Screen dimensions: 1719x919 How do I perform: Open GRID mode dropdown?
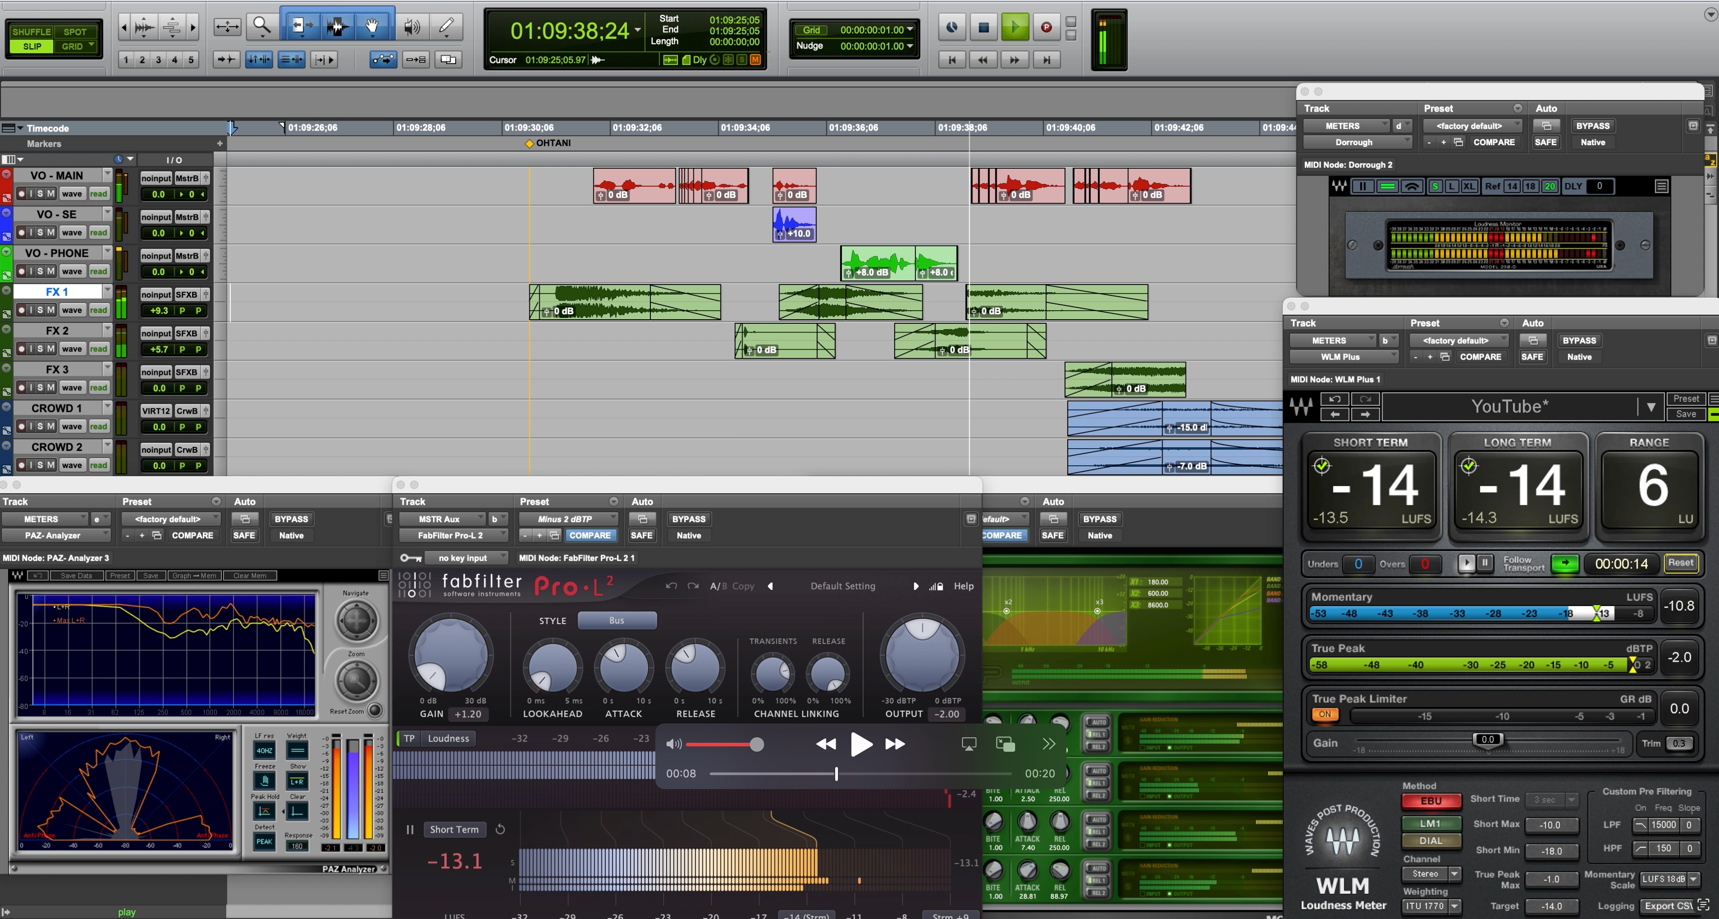point(91,45)
